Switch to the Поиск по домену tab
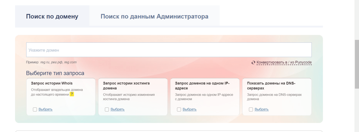 [52, 17]
